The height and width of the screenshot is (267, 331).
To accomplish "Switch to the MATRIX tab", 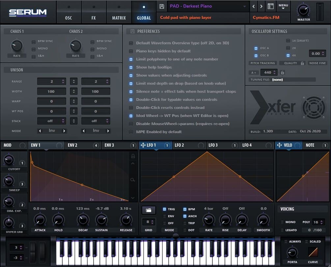I will click(x=119, y=12).
